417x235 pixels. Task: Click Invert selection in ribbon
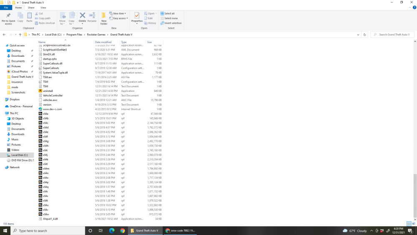pos(171,23)
